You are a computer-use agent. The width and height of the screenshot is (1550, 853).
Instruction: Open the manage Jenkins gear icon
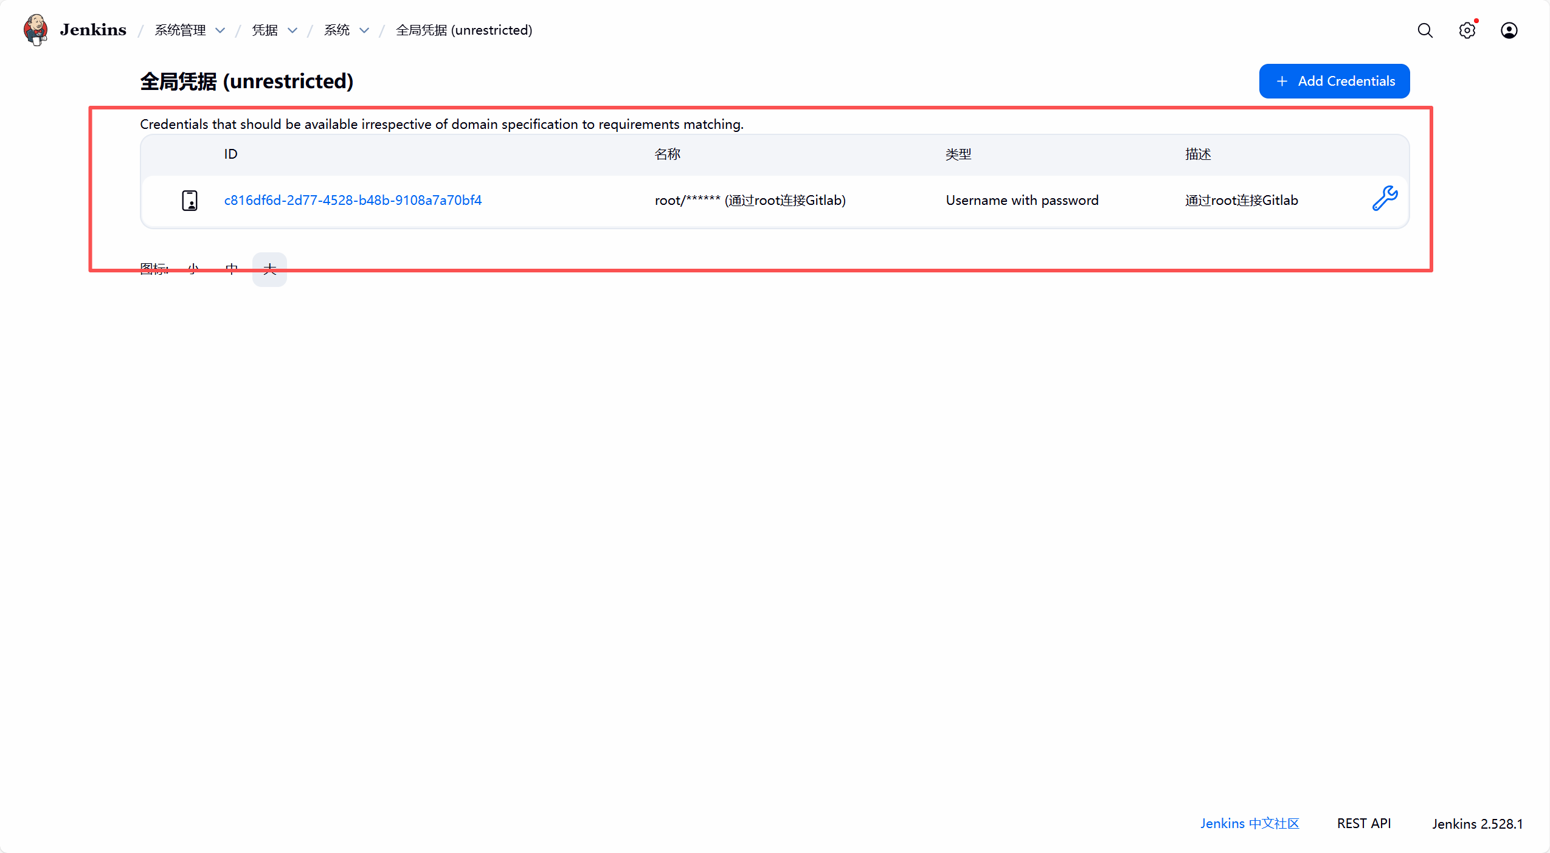click(1467, 30)
